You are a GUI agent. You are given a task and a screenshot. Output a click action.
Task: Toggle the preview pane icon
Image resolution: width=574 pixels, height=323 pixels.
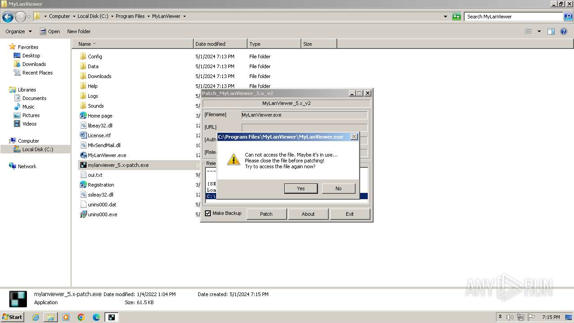(551, 31)
